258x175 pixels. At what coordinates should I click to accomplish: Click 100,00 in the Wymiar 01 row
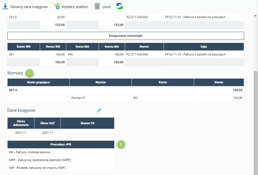(x=219, y=98)
